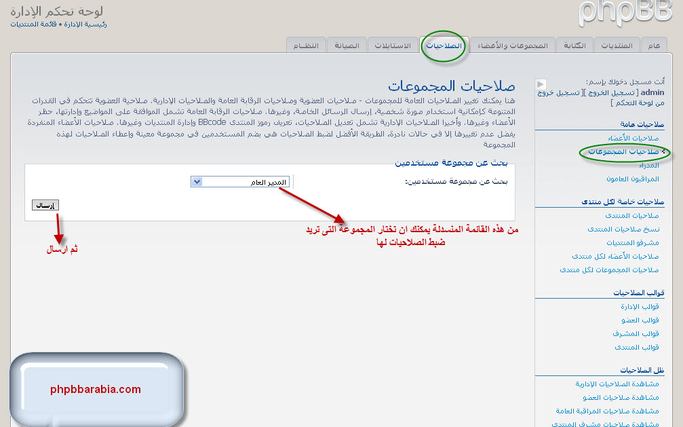Switch to the عام tab
683x427 pixels.
(x=654, y=45)
